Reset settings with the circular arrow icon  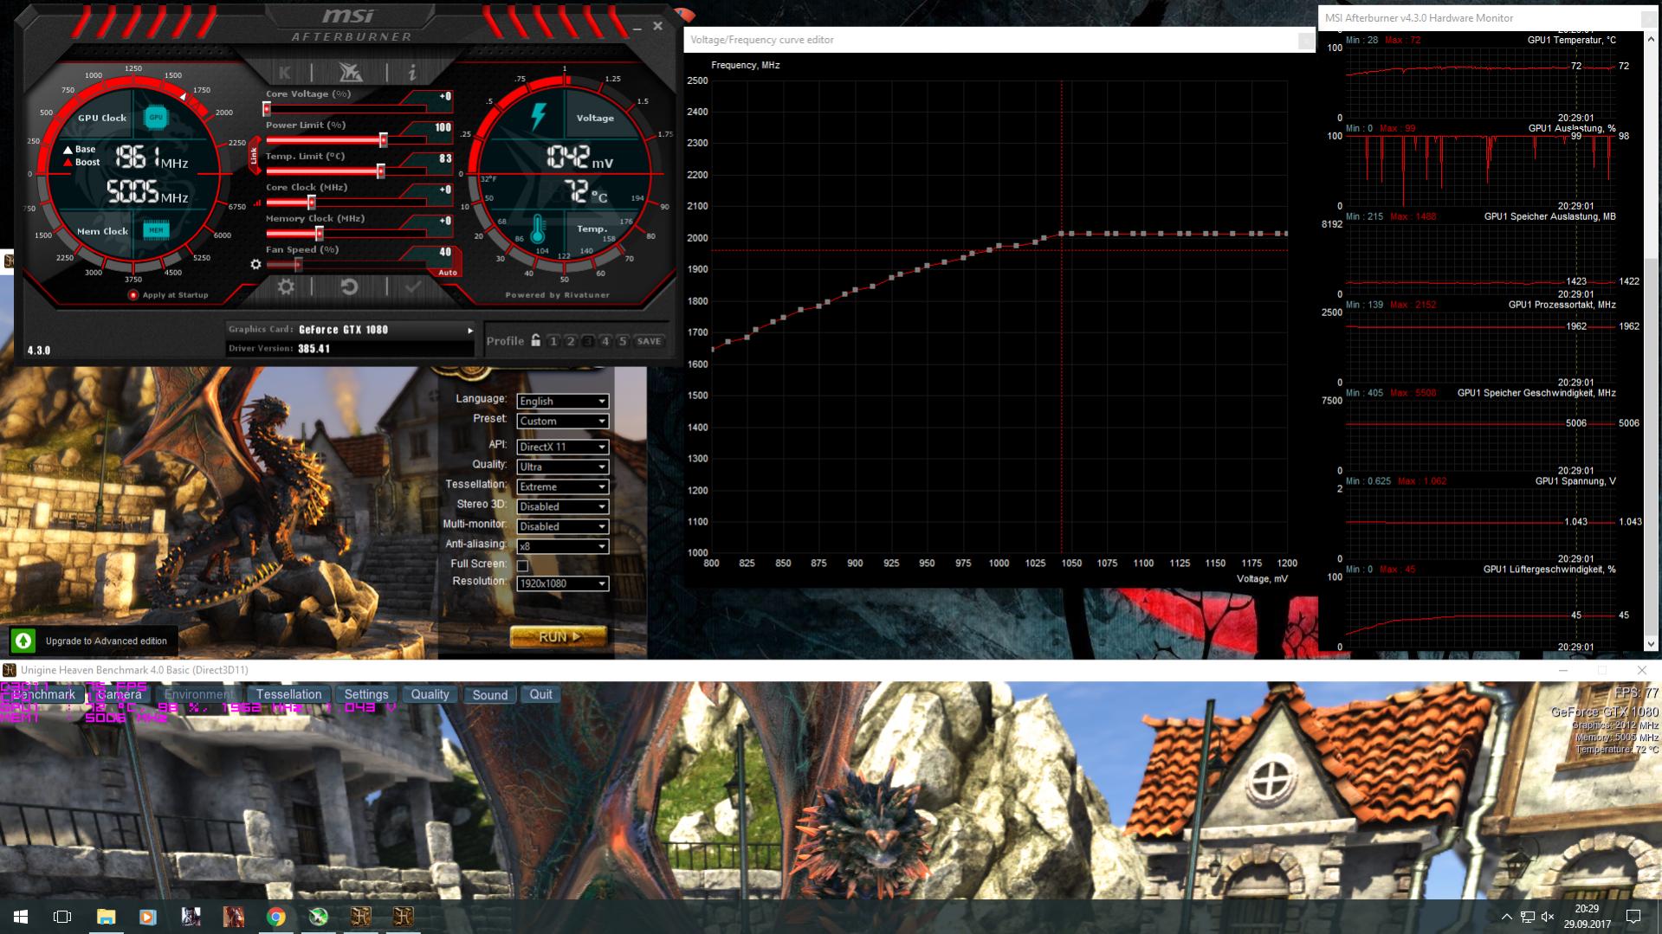point(349,287)
